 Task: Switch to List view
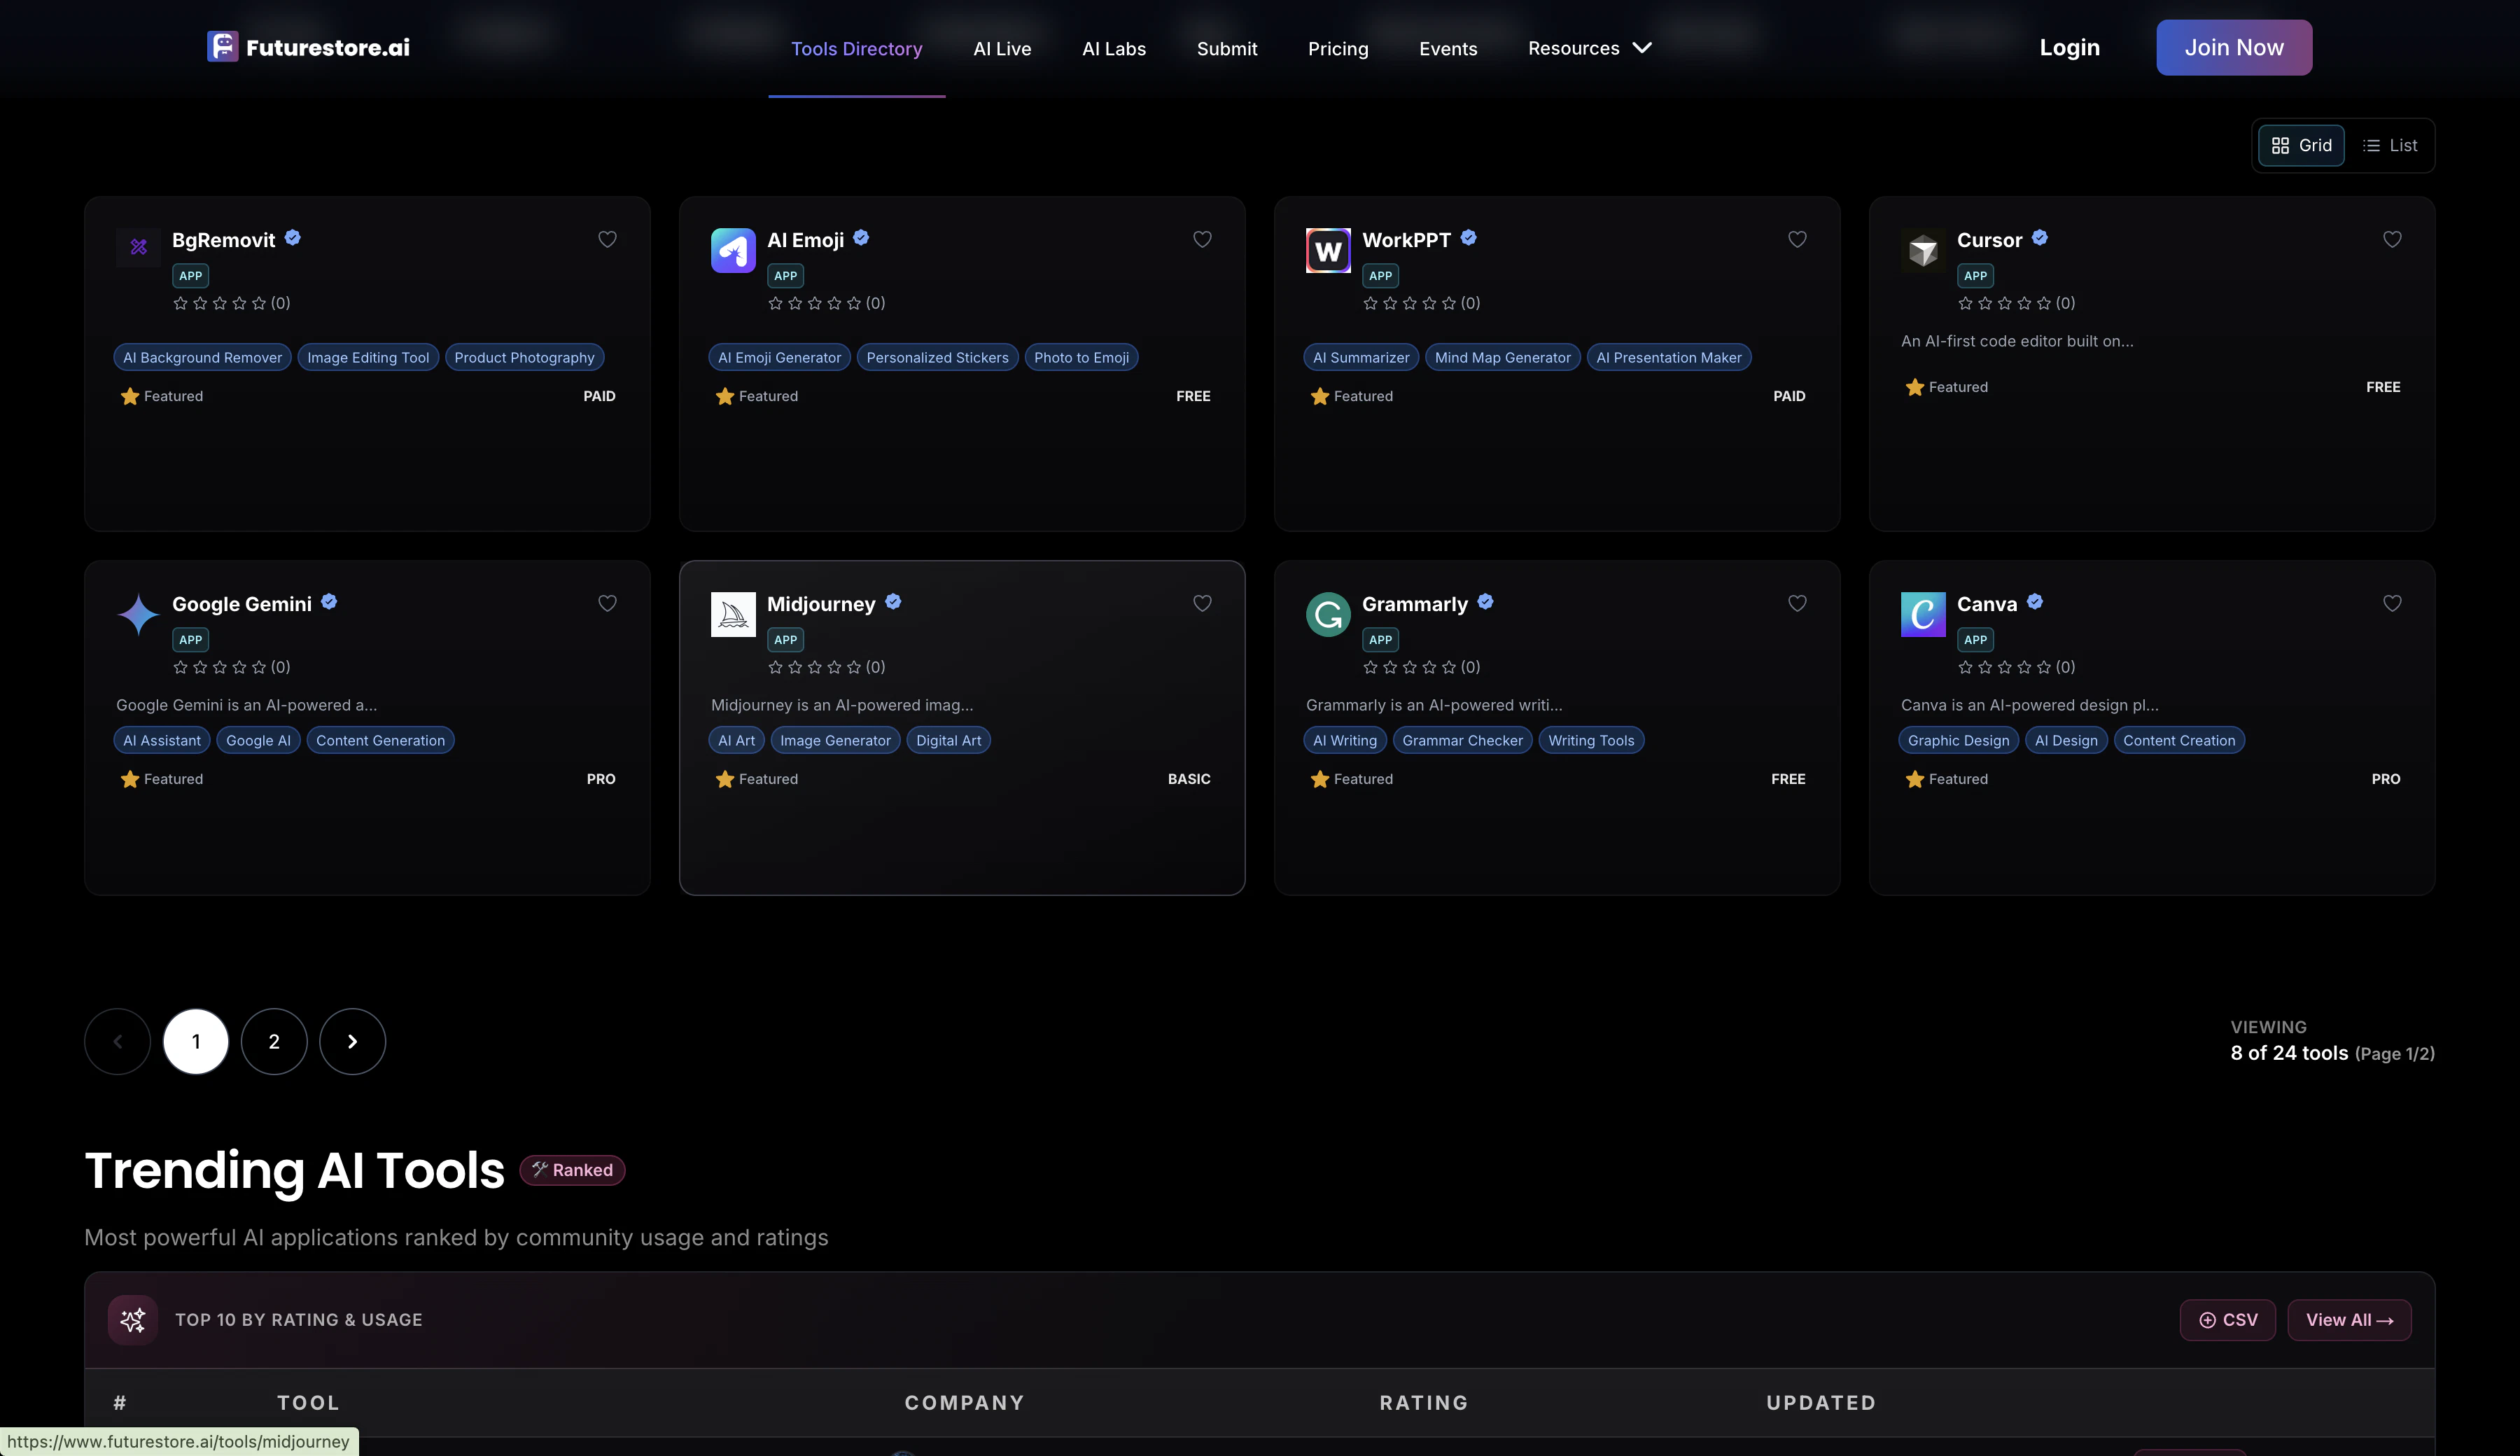click(2390, 146)
